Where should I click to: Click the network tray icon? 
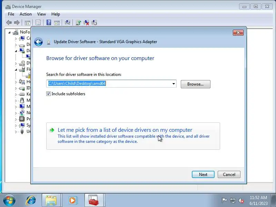[x=233, y=200]
